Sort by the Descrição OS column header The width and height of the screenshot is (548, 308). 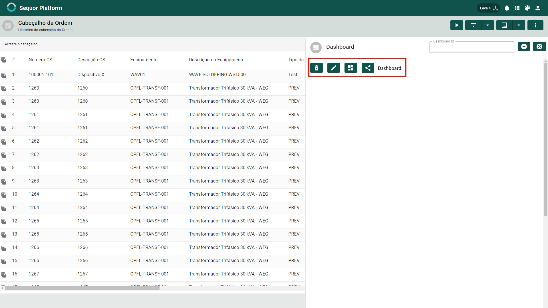[x=91, y=60]
